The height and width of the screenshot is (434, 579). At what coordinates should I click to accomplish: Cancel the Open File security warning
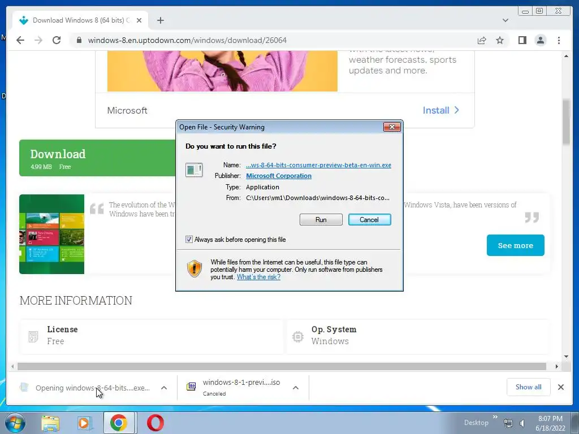(369, 220)
